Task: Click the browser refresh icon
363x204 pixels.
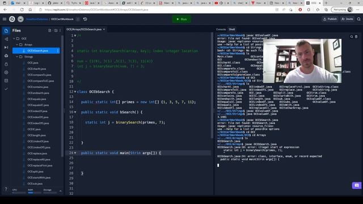Action: 22,10
